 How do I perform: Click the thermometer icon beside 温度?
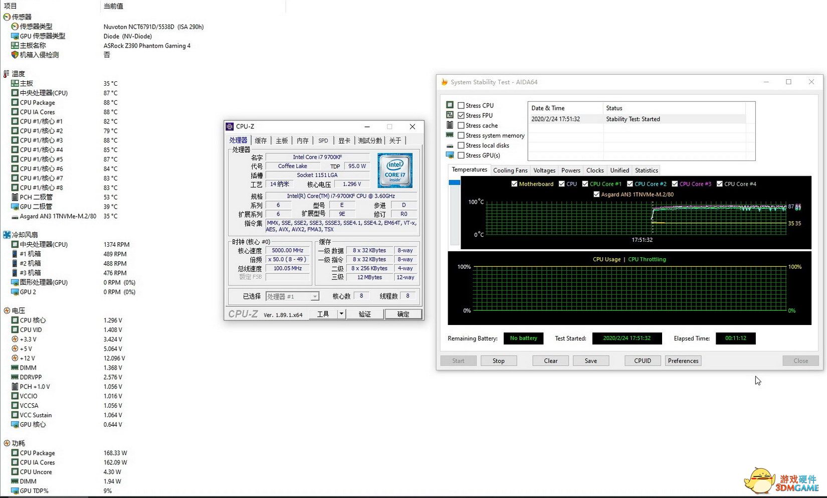point(7,74)
